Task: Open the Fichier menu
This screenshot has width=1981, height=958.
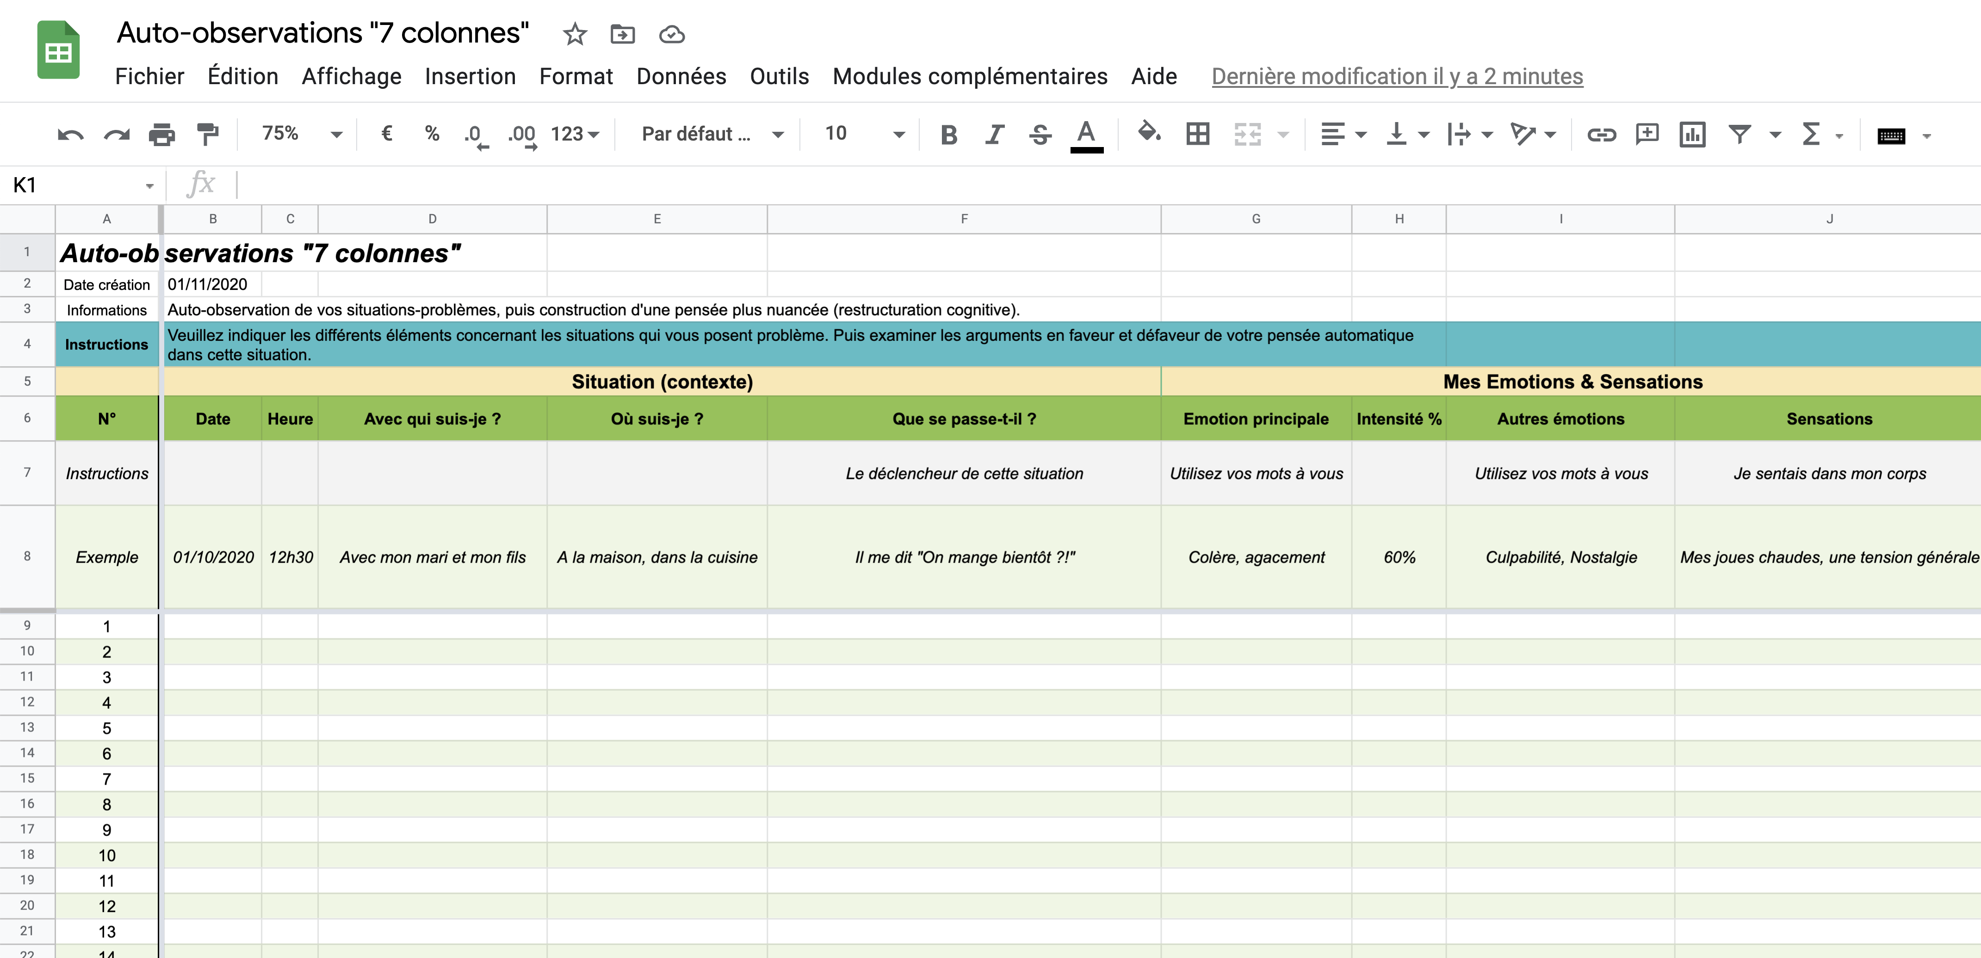Action: point(149,76)
